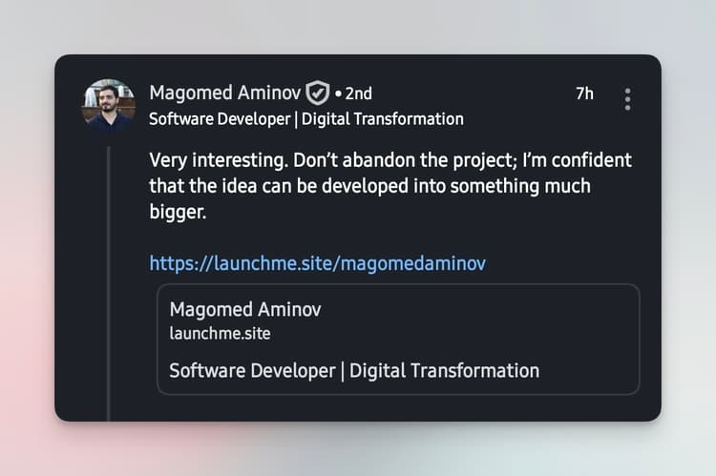Viewport: 716px width, 476px height.
Task: Open the three-dot more options menu
Action: point(627,99)
